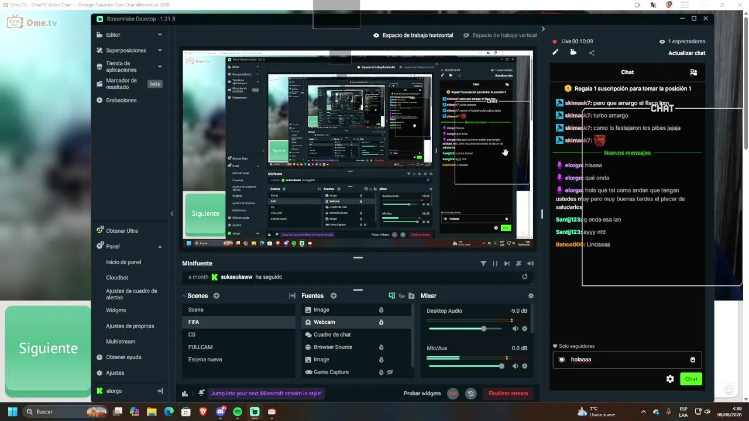Open Mic/Aux settings gear
The image size is (749, 421).
coord(524,366)
